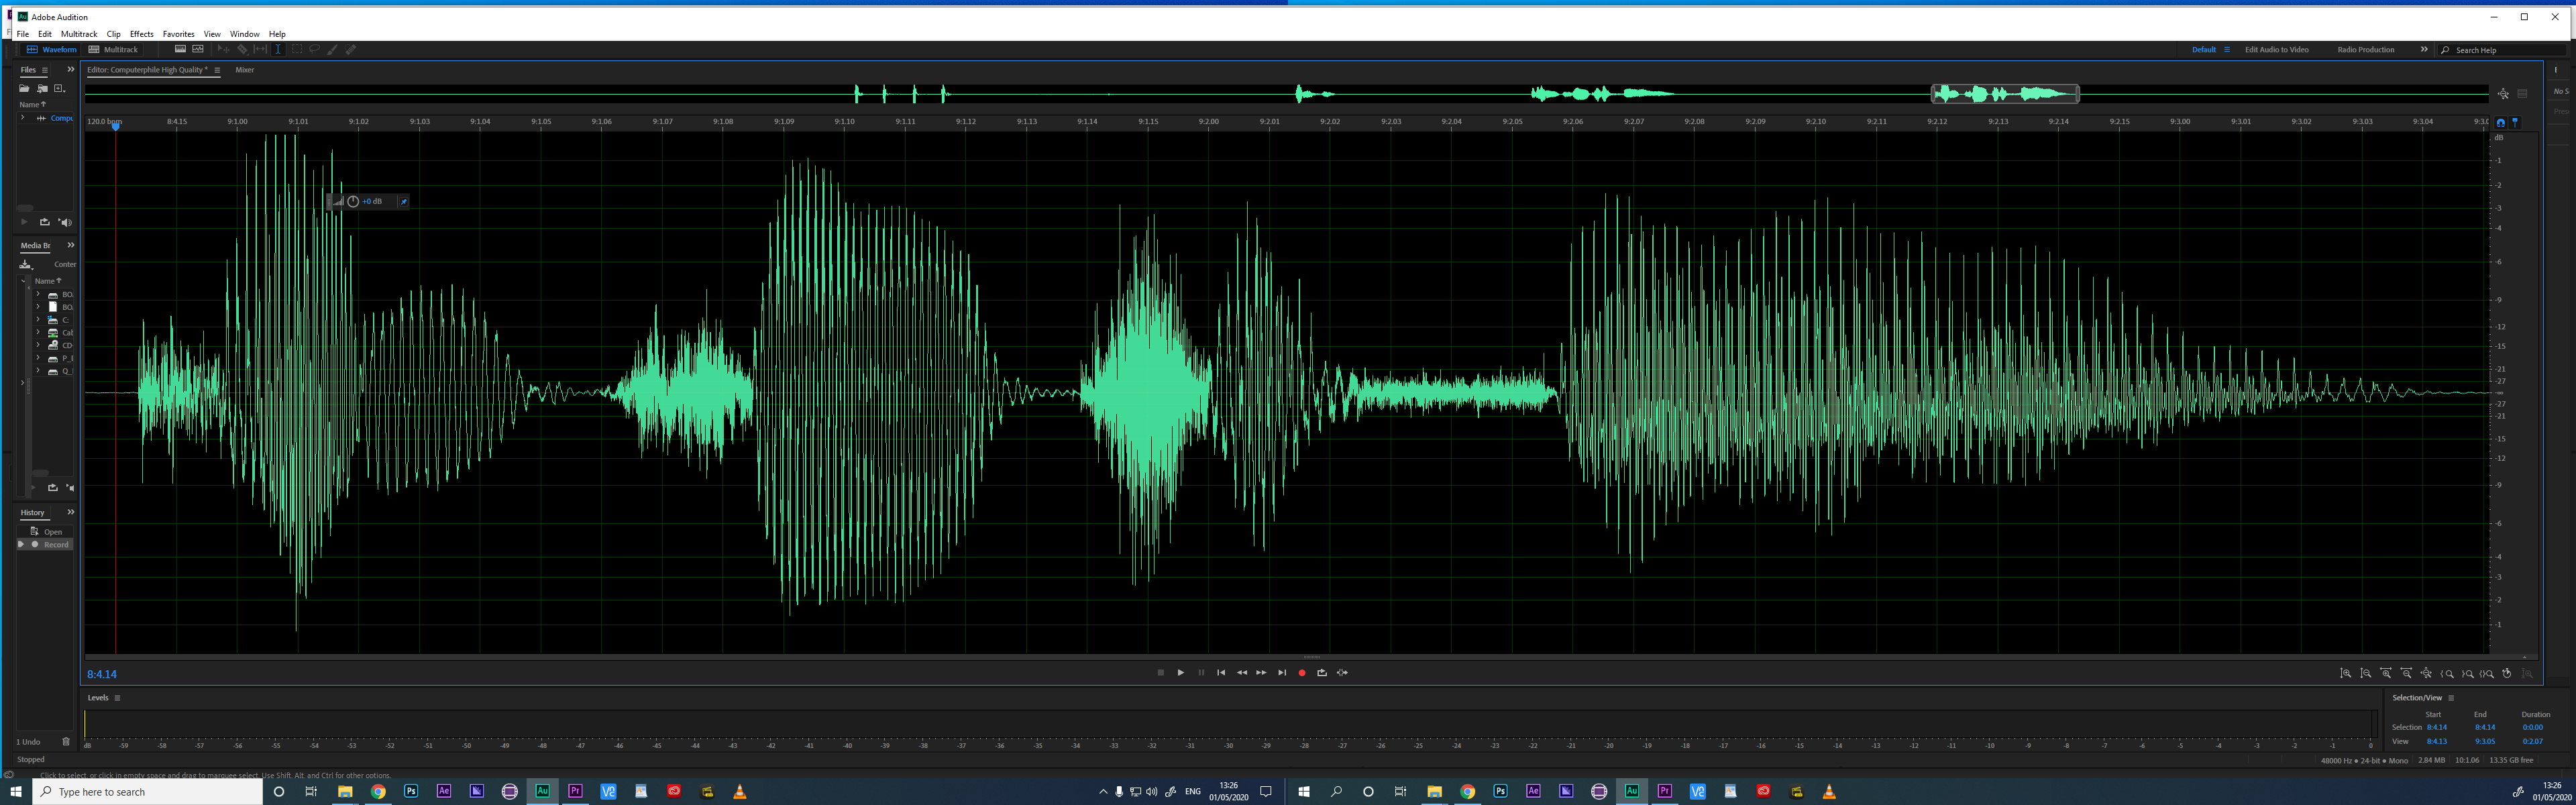The height and width of the screenshot is (805, 2576).
Task: Fast forward using transport controls
Action: click(x=1262, y=673)
